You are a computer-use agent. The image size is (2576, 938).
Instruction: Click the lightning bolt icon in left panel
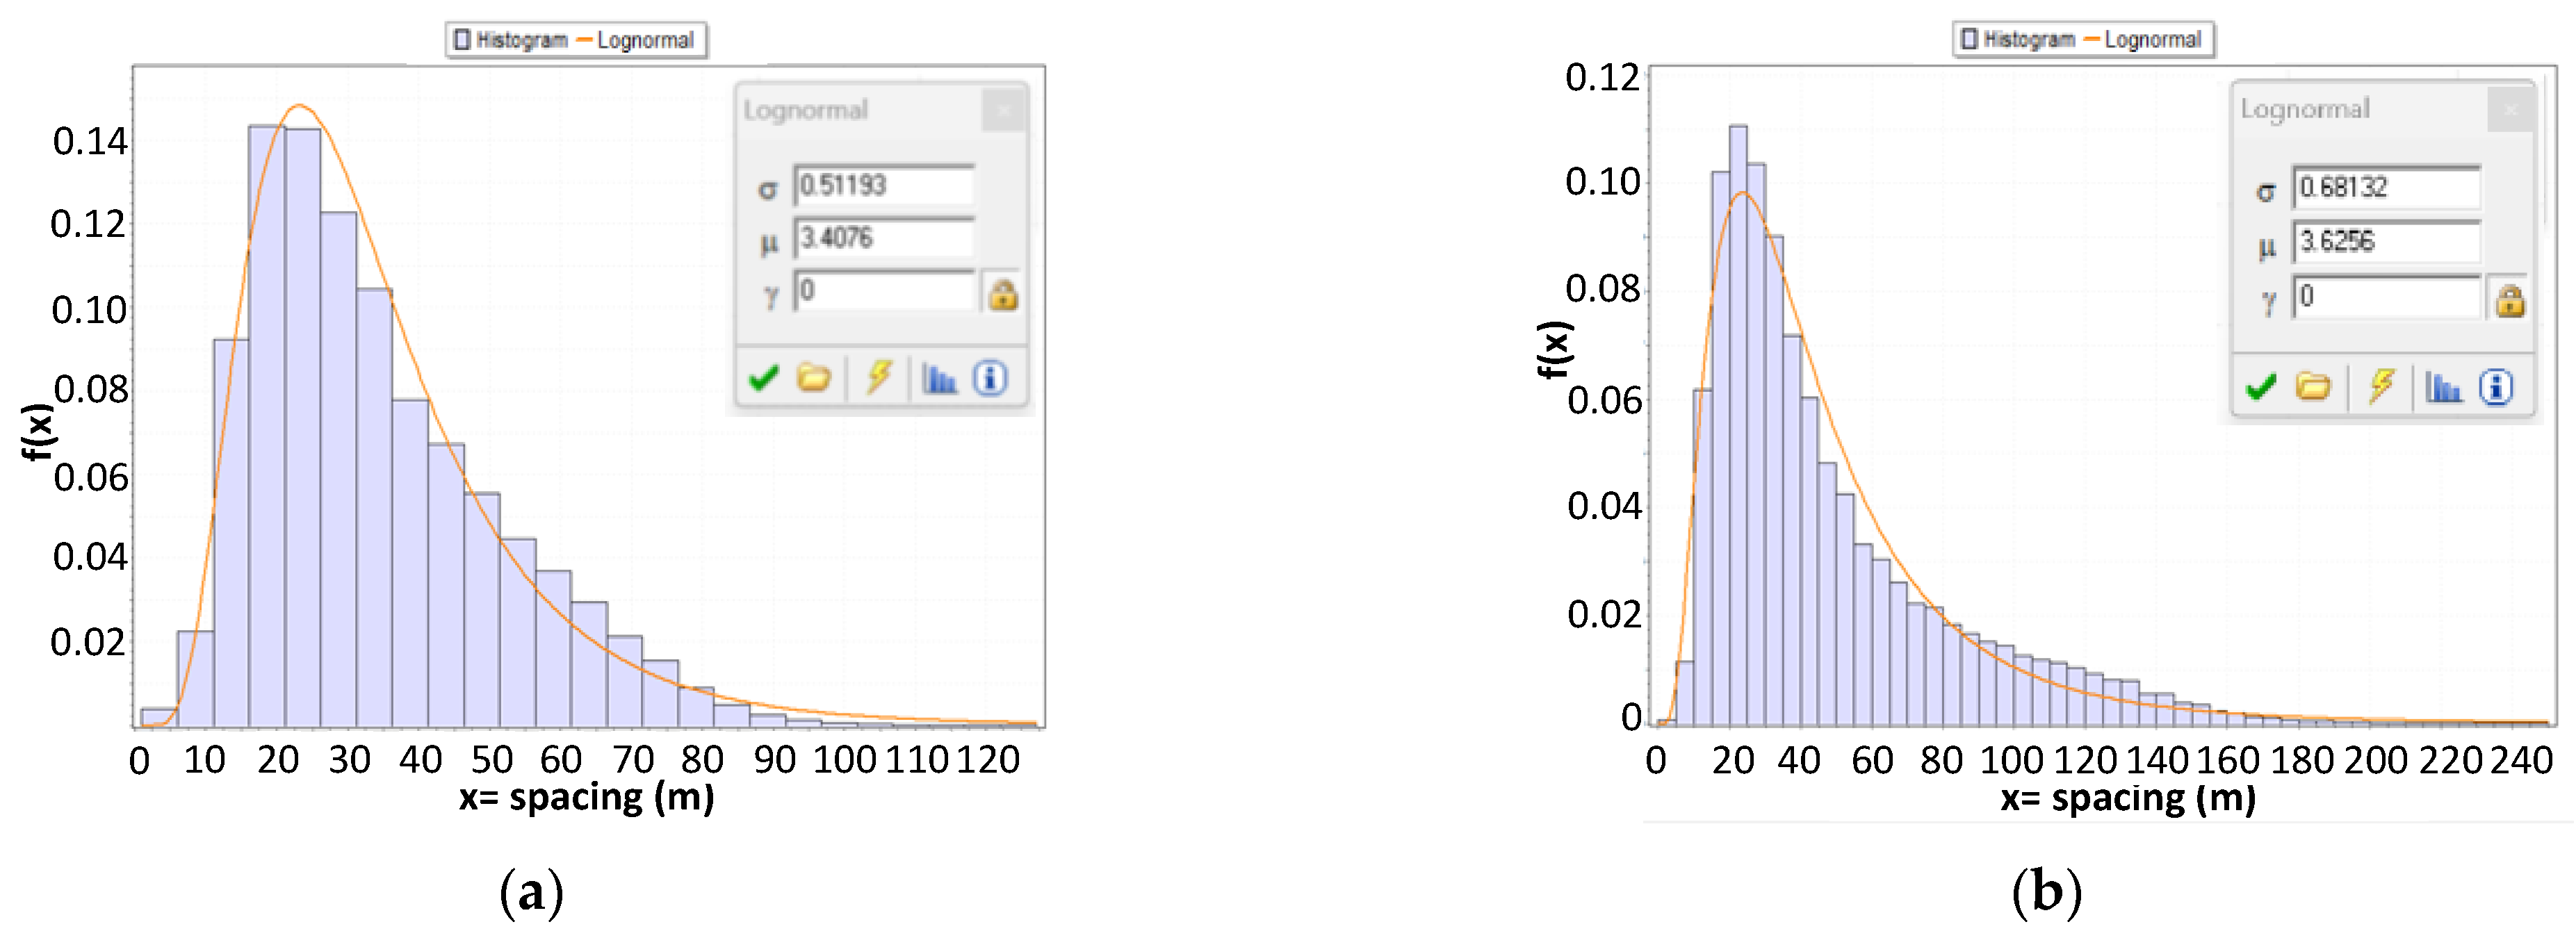point(879,376)
